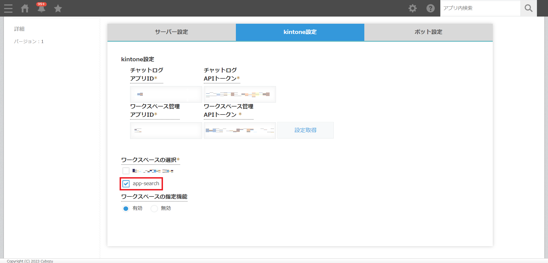Open favorites star icon
Viewport: 548px width, 263px height.
click(x=58, y=9)
